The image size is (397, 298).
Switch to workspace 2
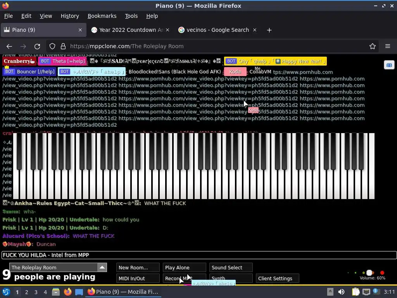pos(26,292)
